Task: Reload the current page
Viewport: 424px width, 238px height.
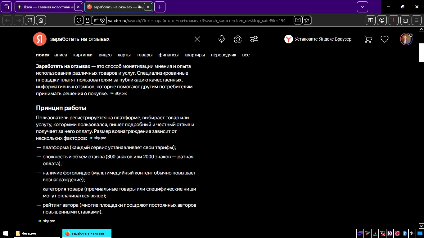Action: coord(30,20)
